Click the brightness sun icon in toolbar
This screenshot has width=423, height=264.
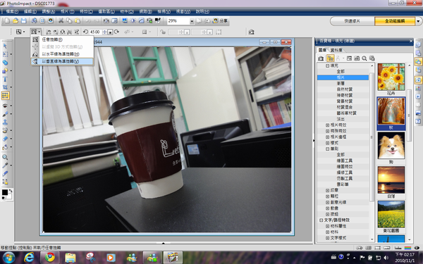(x=133, y=20)
